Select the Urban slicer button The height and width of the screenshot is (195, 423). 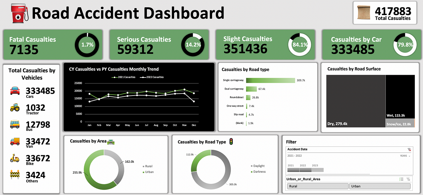(x=379, y=186)
